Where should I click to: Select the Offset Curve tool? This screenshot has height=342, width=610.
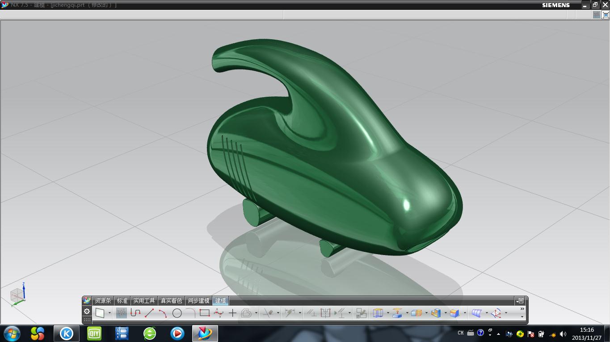246,313
